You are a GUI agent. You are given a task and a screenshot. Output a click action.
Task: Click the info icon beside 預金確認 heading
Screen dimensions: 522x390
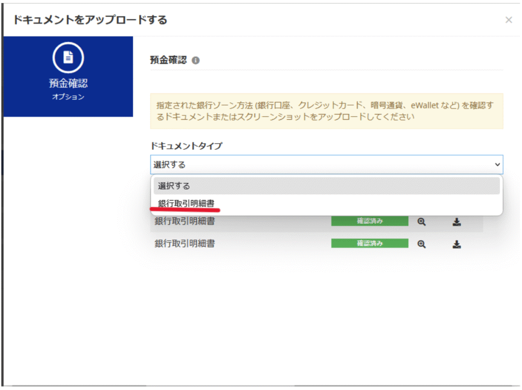click(196, 60)
